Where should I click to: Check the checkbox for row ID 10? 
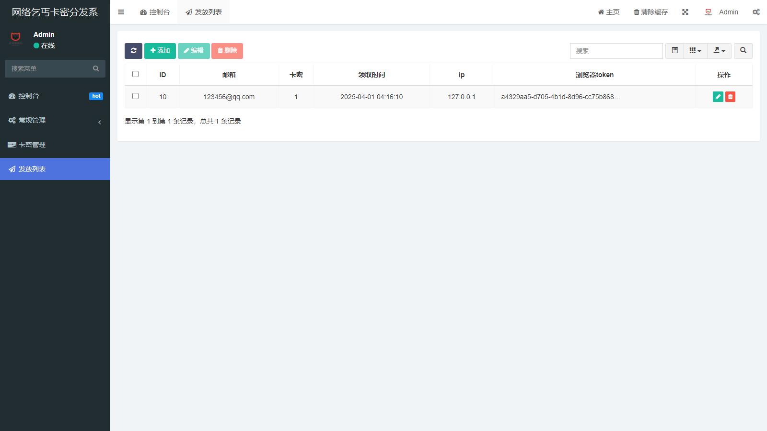tap(135, 96)
